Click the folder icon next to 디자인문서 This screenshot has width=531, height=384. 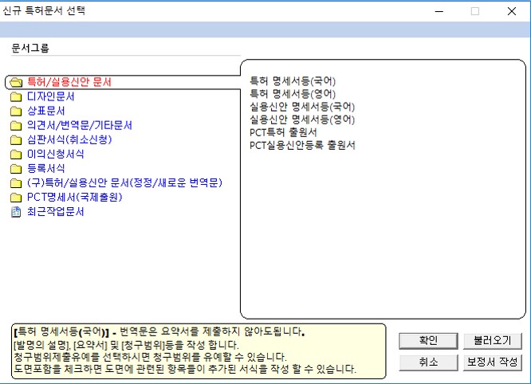pos(16,96)
